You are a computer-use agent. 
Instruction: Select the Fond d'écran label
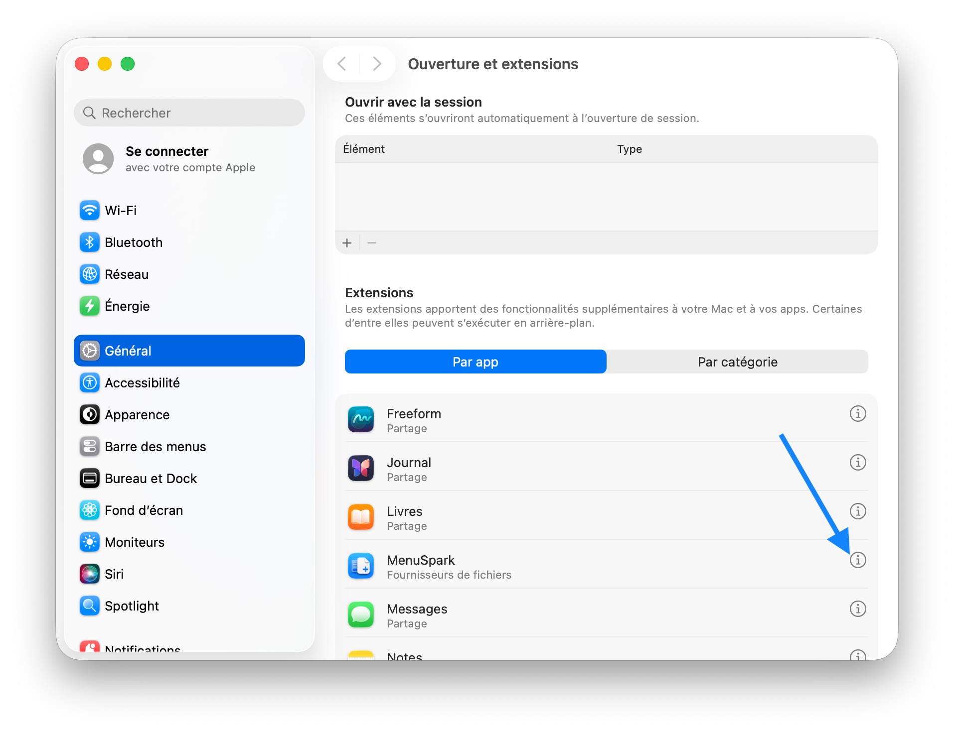tap(144, 510)
